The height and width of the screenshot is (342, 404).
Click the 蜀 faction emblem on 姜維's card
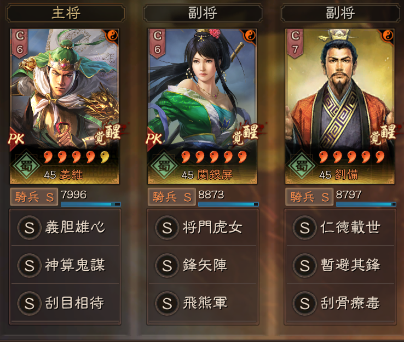click(27, 165)
